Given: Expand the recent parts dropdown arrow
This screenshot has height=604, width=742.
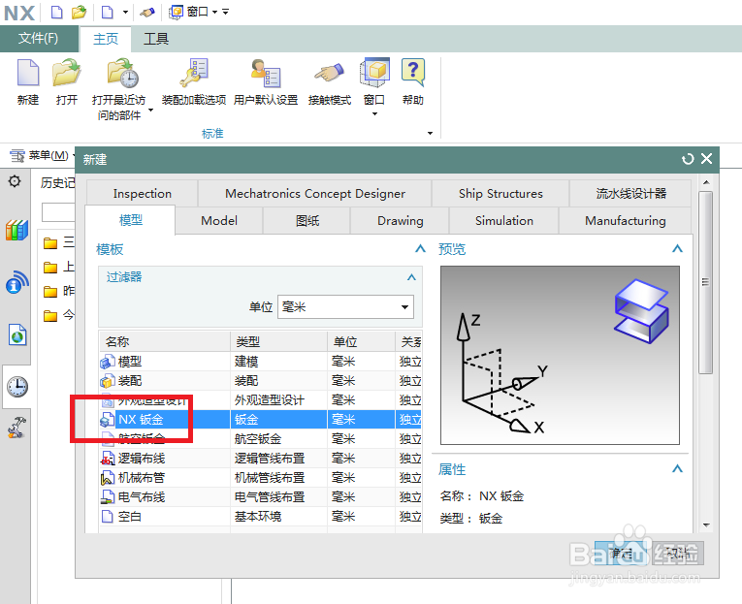Looking at the screenshot, I should (151, 111).
